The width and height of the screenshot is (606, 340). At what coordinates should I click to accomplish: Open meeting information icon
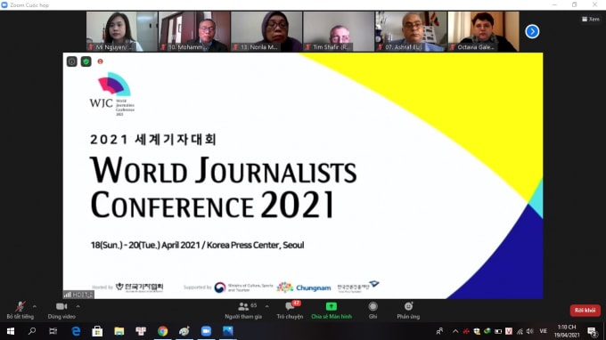coord(72,61)
